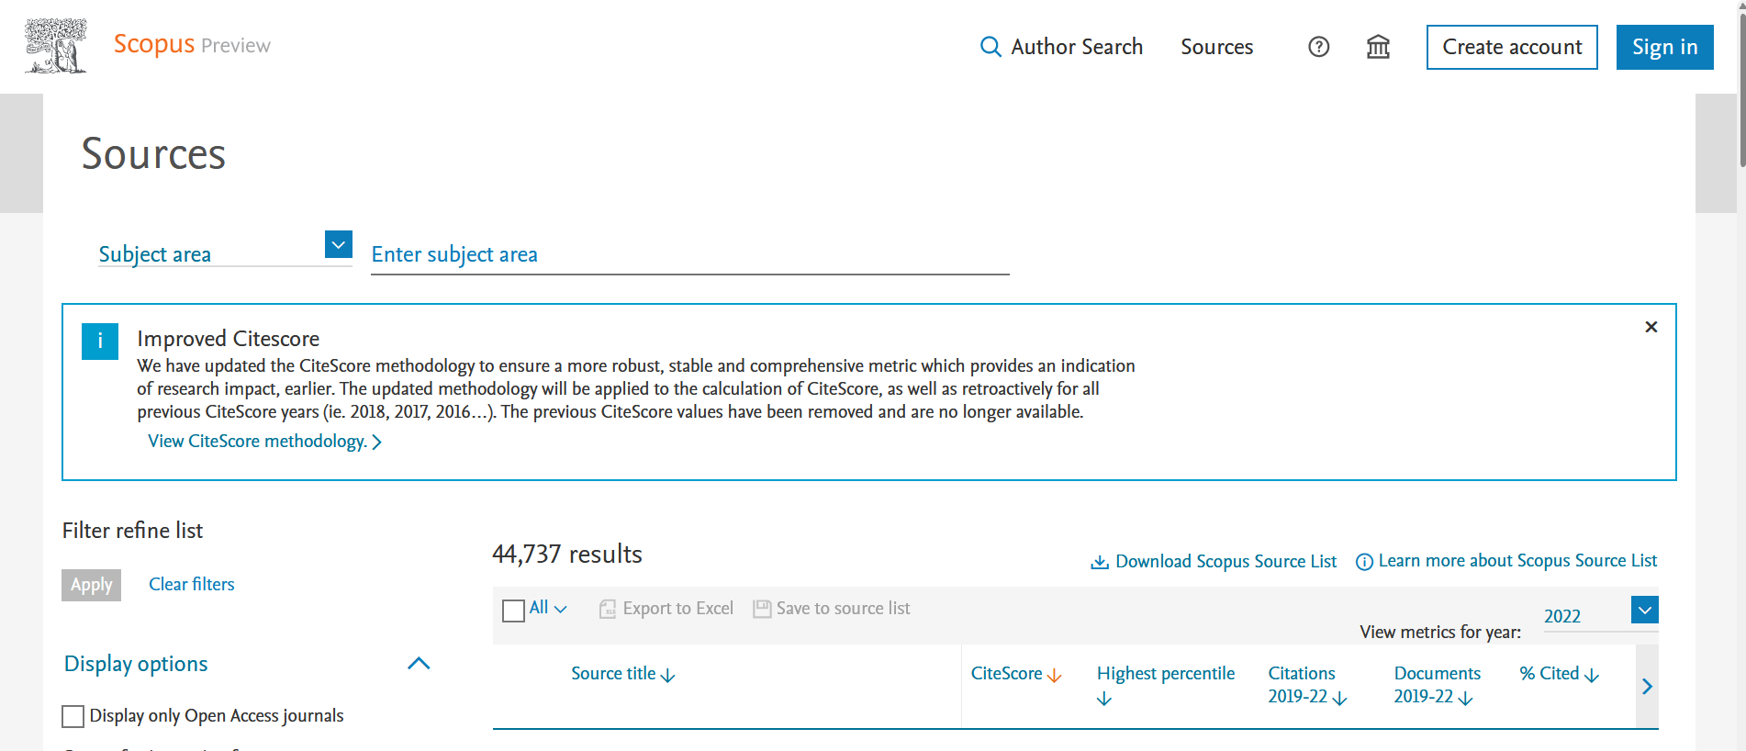This screenshot has width=1746, height=751.
Task: Sort by % Cited arrow
Action: 1592,676
